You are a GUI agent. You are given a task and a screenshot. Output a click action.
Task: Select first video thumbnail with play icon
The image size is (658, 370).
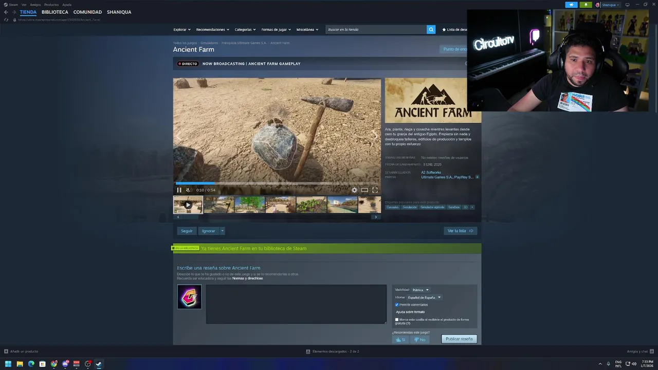pyautogui.click(x=188, y=205)
